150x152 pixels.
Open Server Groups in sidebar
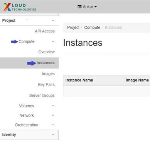tap(42, 96)
